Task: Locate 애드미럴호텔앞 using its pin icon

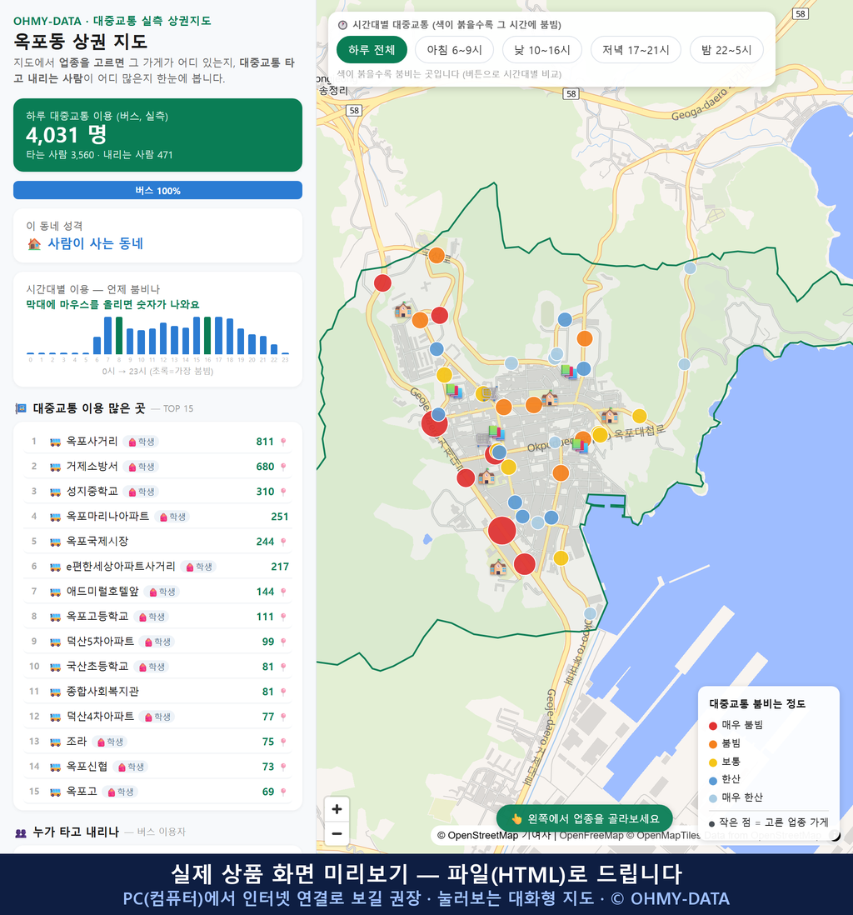Action: 283,592
